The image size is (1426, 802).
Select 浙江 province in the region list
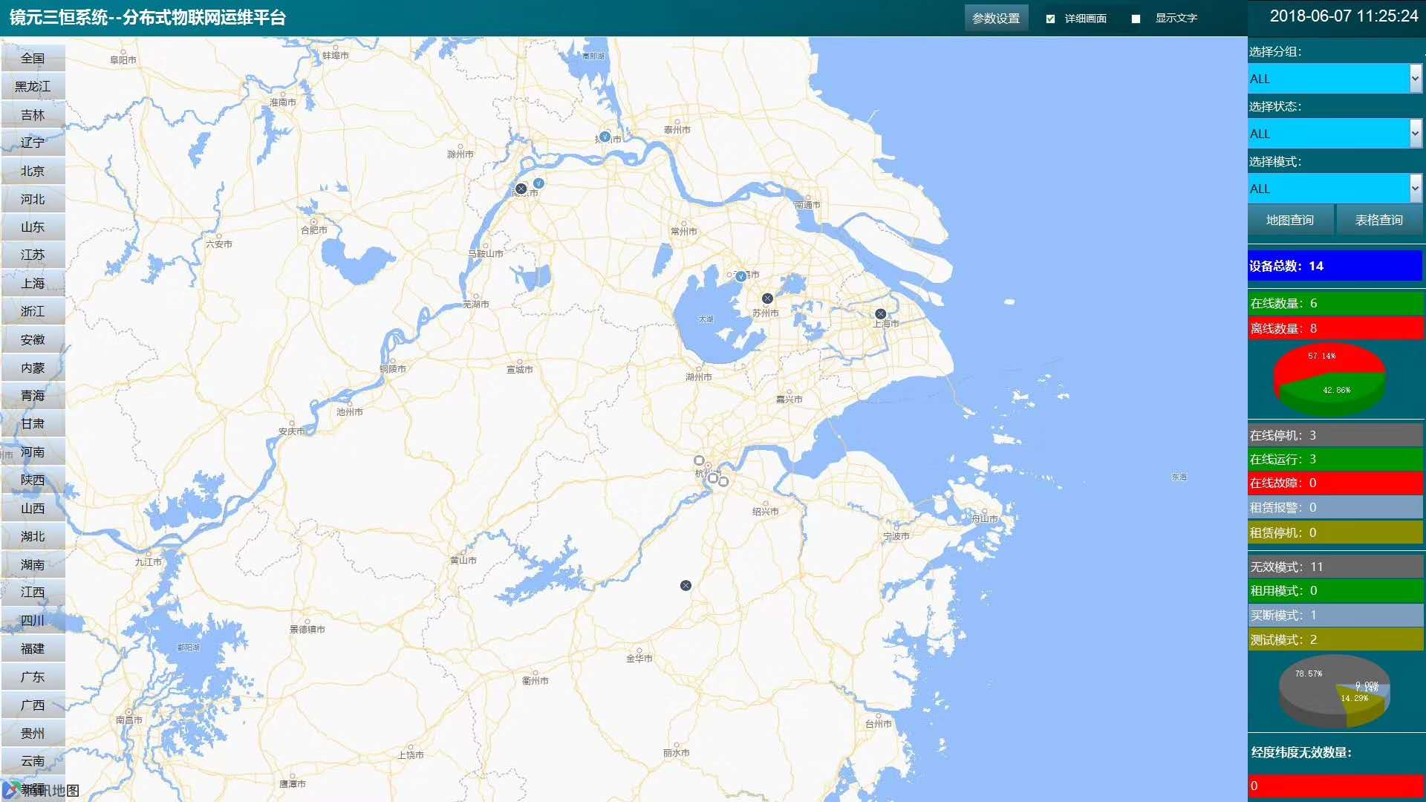click(33, 311)
